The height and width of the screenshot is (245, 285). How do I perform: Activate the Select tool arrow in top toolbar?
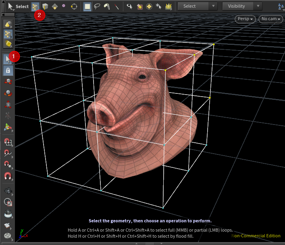click(x=10, y=6)
